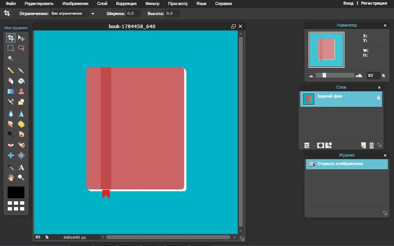Add a layer mask
This screenshot has height=246, width=394.
[x=320, y=145]
